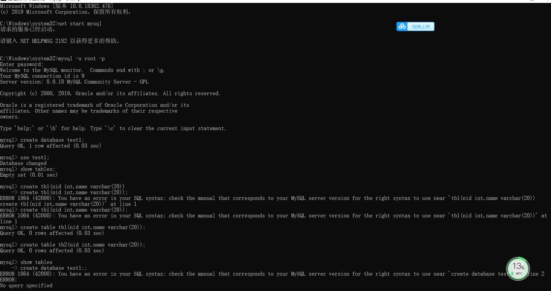
Task: Click the Baidu cloud icon on the upload widget
Action: 402,26
